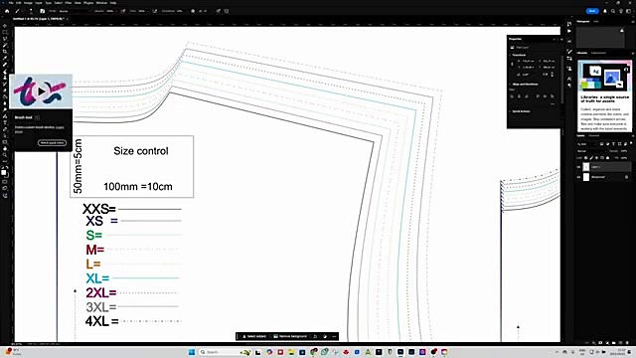Screen dimensions: 636x358
Task: Open the Image menu
Action: point(28,2)
